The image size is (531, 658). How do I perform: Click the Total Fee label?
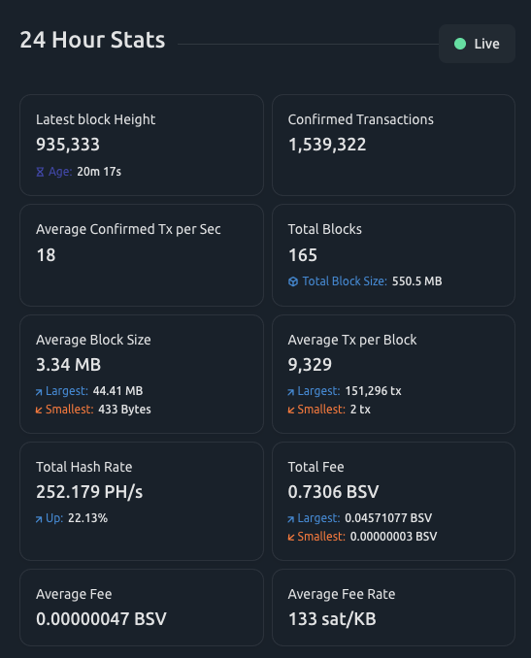(x=316, y=467)
